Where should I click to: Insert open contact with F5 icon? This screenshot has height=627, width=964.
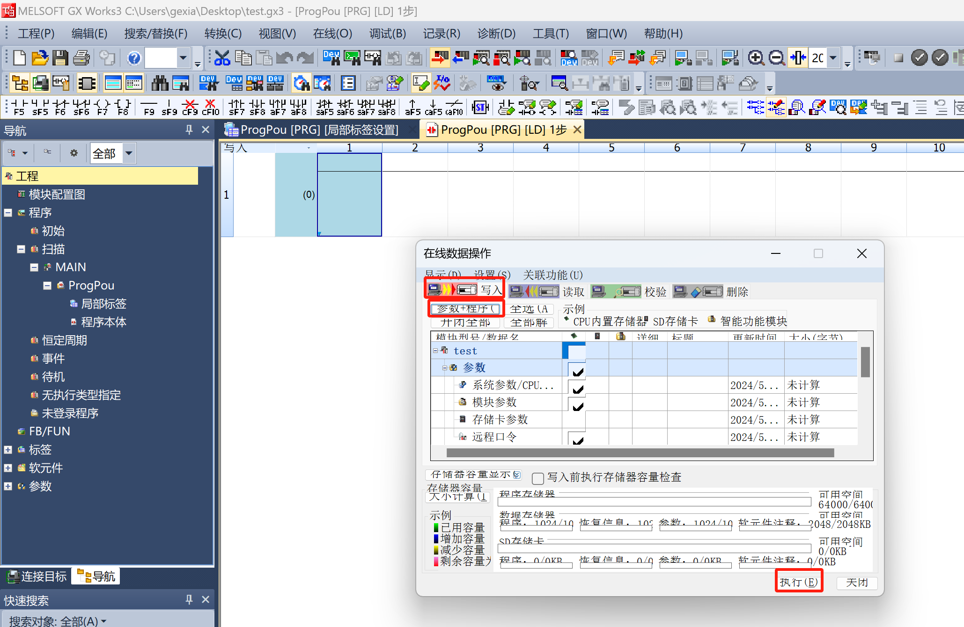click(19, 107)
